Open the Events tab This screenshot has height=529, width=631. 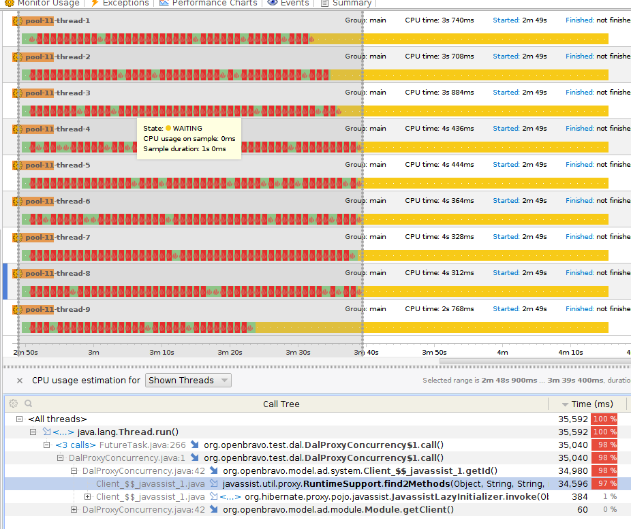click(288, 3)
